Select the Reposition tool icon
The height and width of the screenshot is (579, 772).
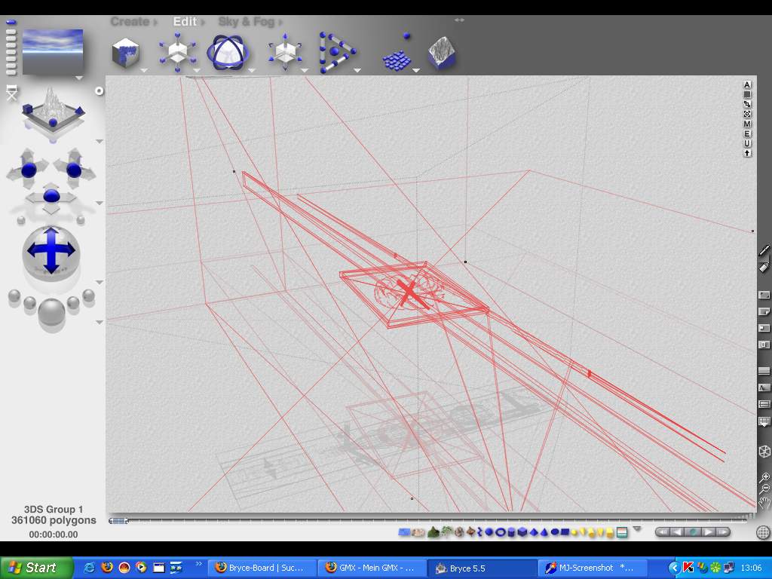click(284, 52)
